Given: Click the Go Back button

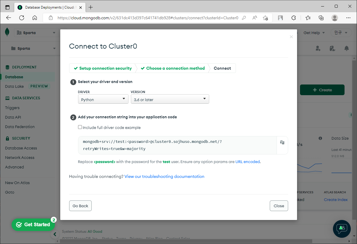Looking at the screenshot, I should [x=80, y=206].
